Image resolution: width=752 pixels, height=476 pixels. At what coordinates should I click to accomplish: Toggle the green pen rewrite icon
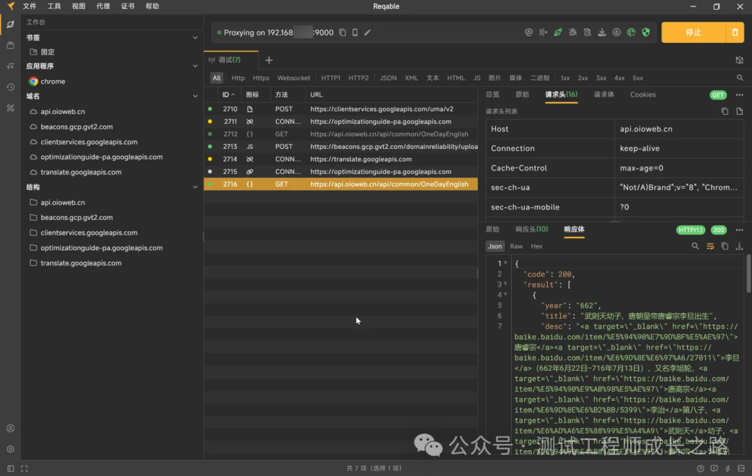[558, 33]
